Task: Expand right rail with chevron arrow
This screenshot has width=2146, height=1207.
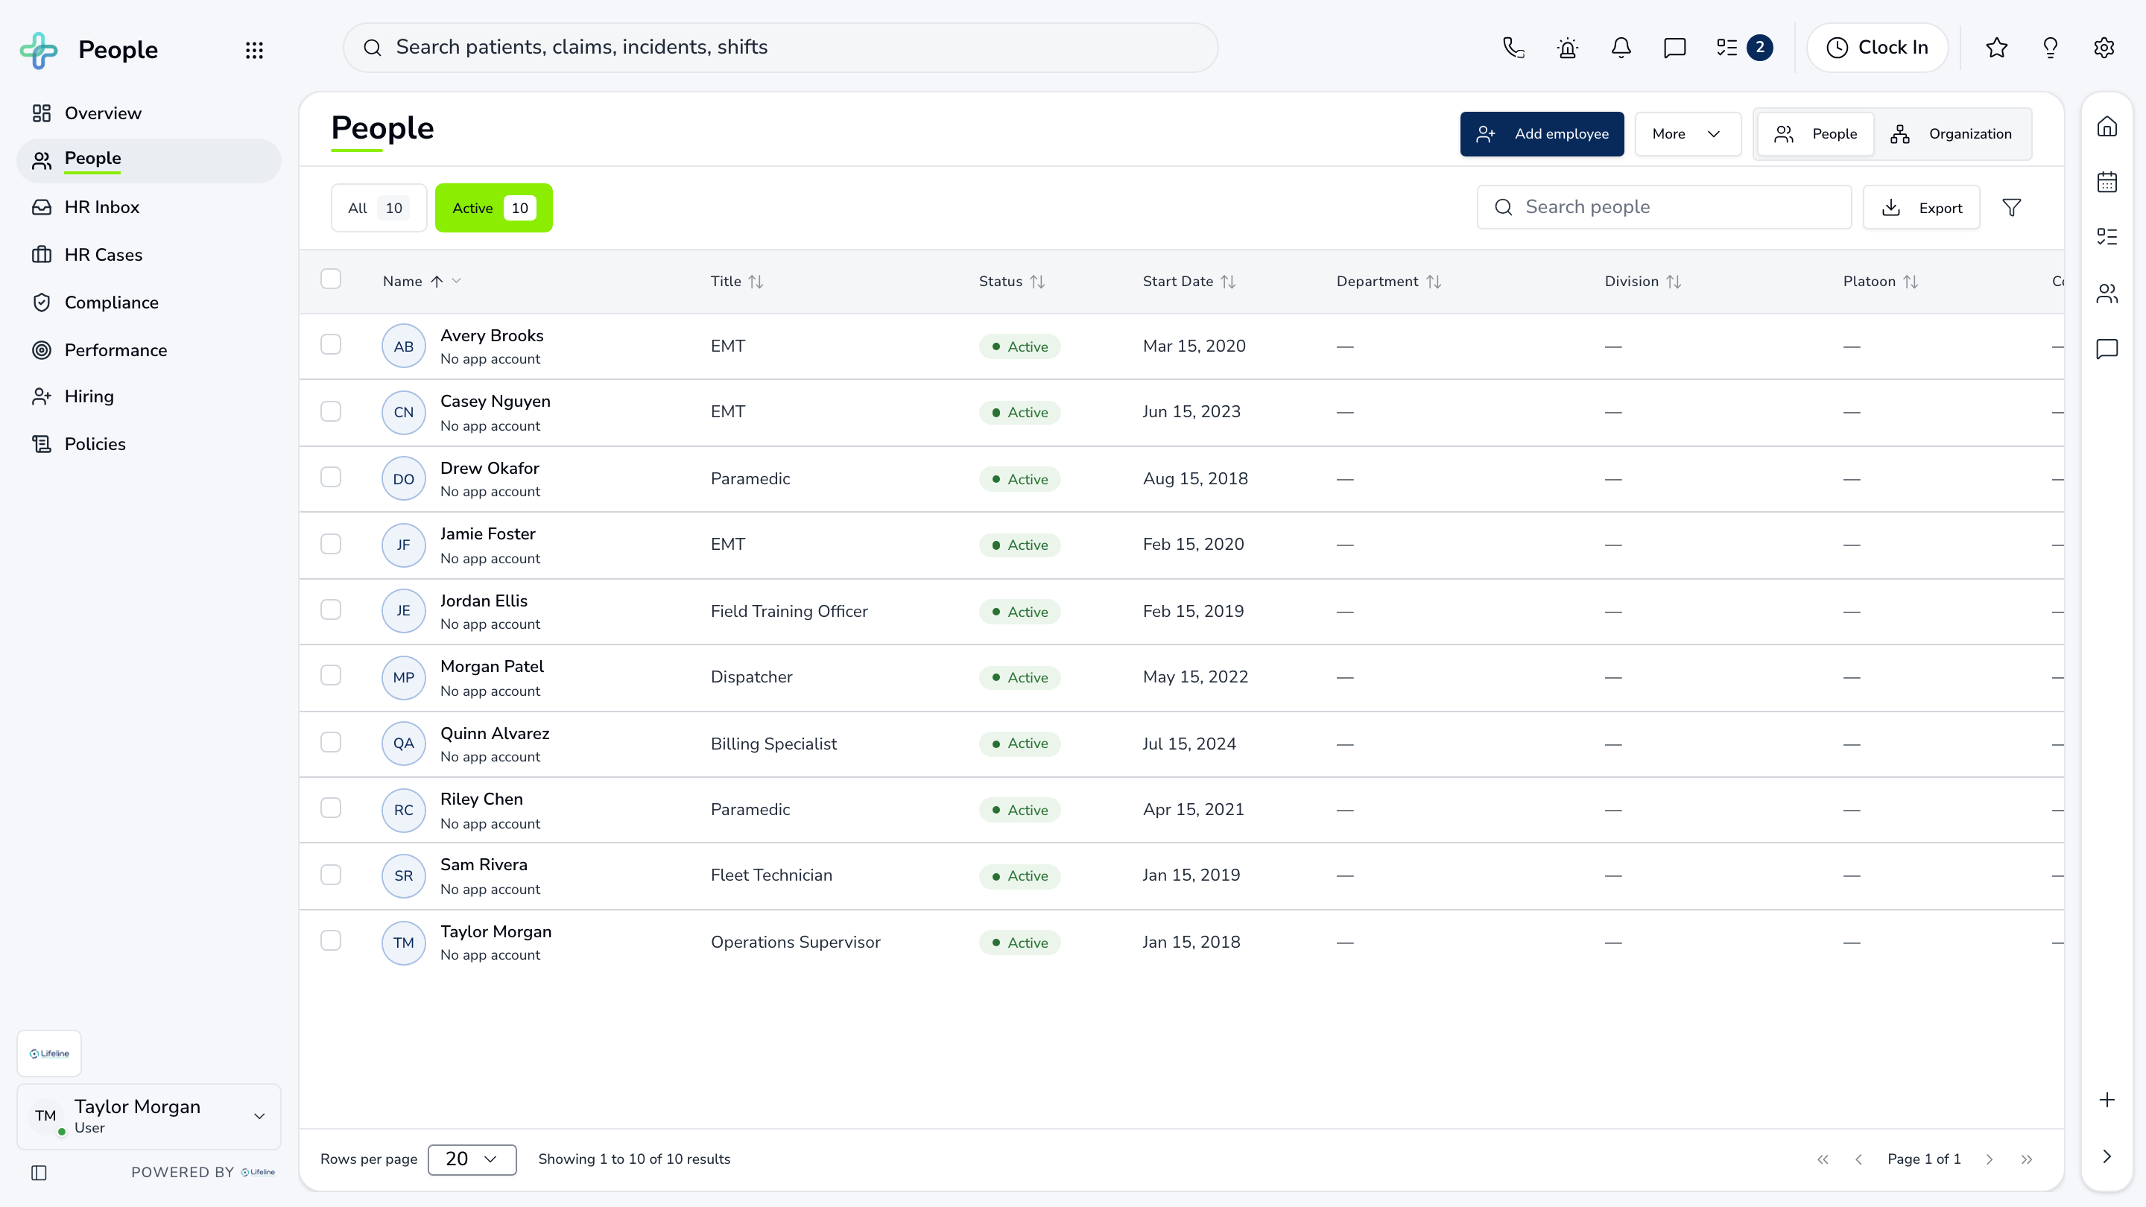Action: [x=2107, y=1156]
